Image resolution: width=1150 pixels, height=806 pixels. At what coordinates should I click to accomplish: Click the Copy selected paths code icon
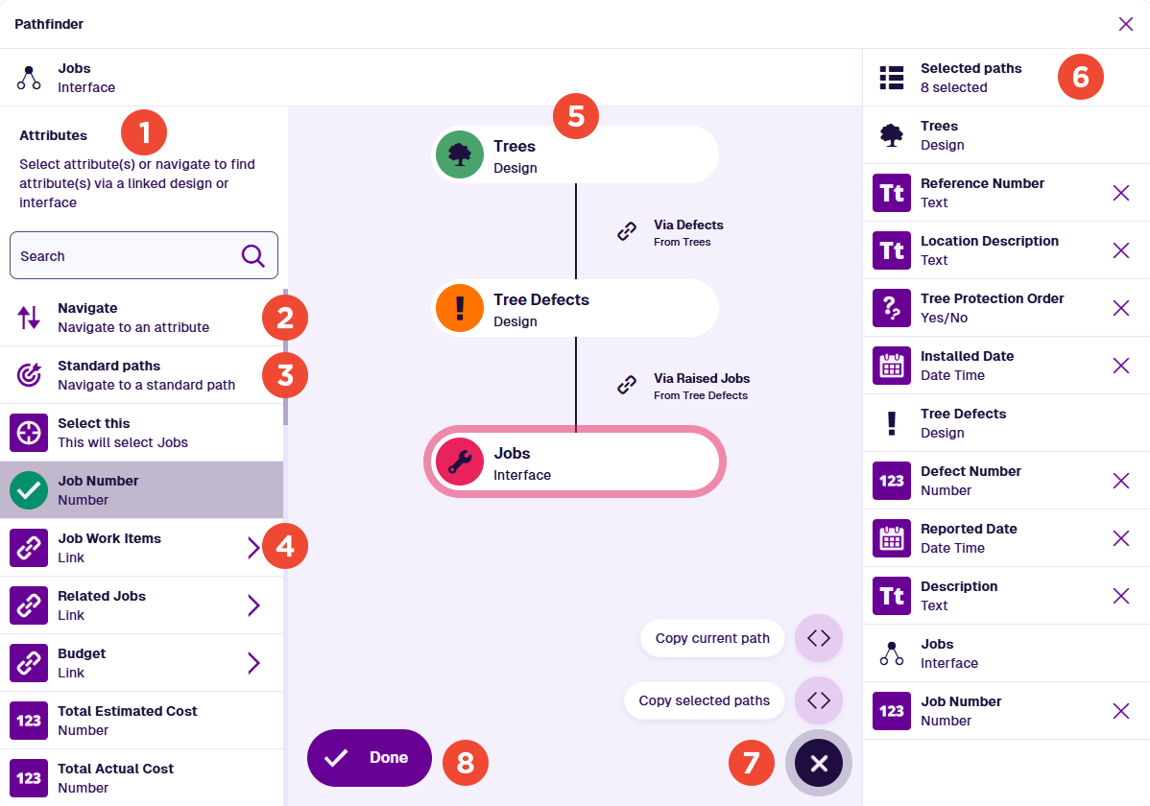coord(819,700)
